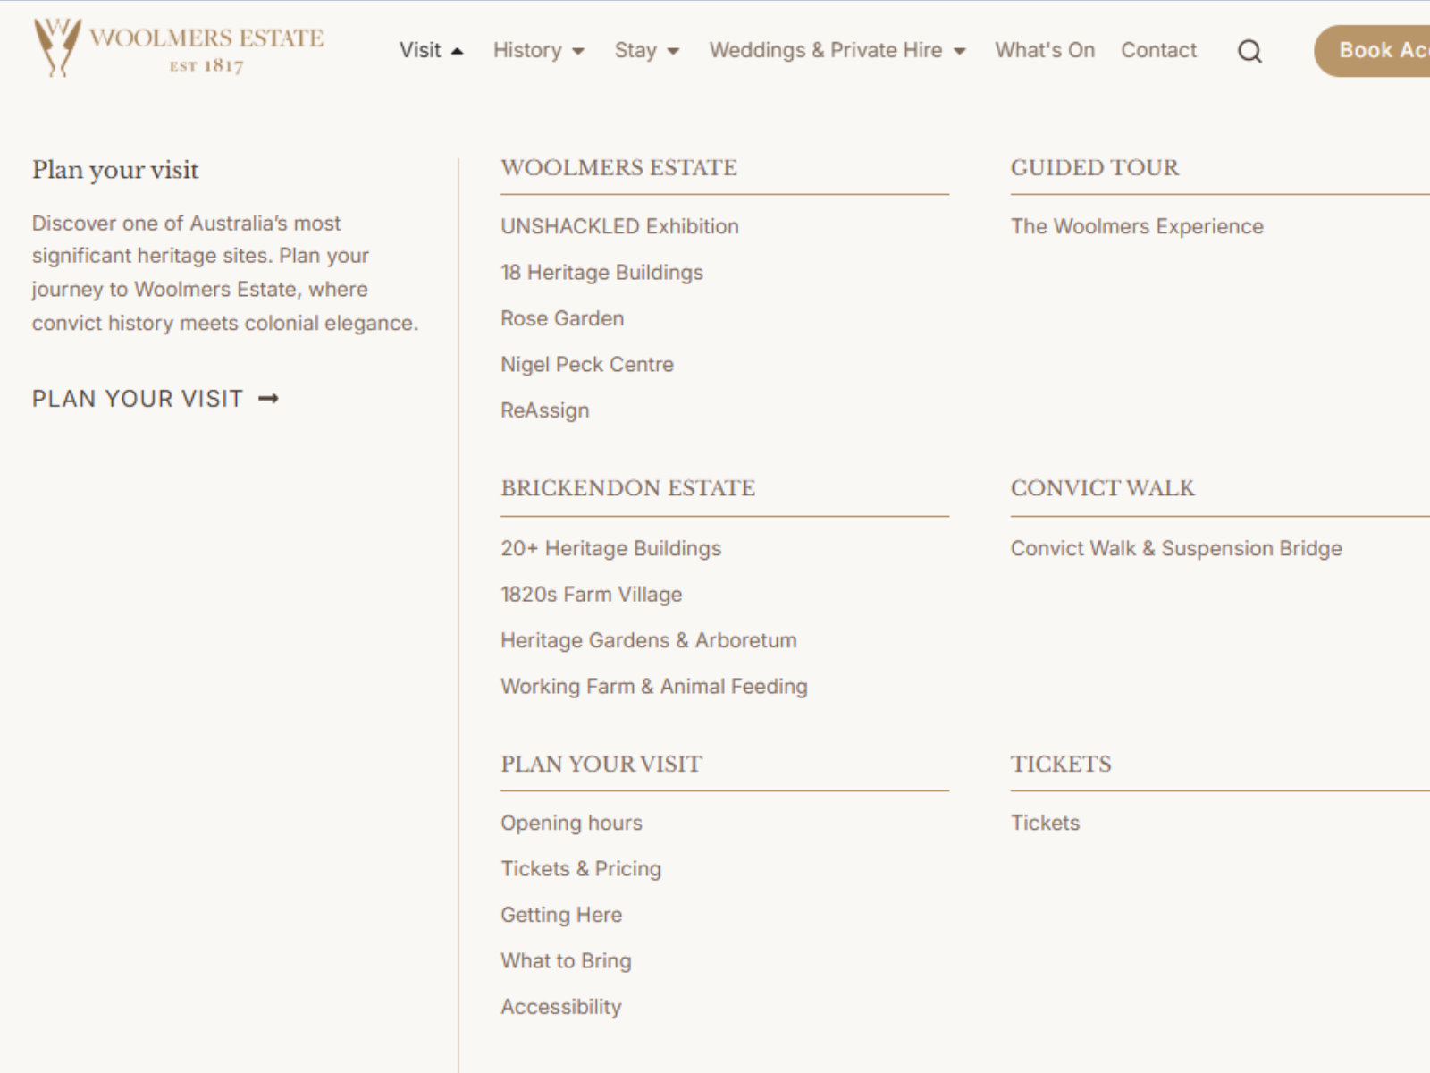Click the BRICKENDON ESTATE section heading

tap(627, 488)
